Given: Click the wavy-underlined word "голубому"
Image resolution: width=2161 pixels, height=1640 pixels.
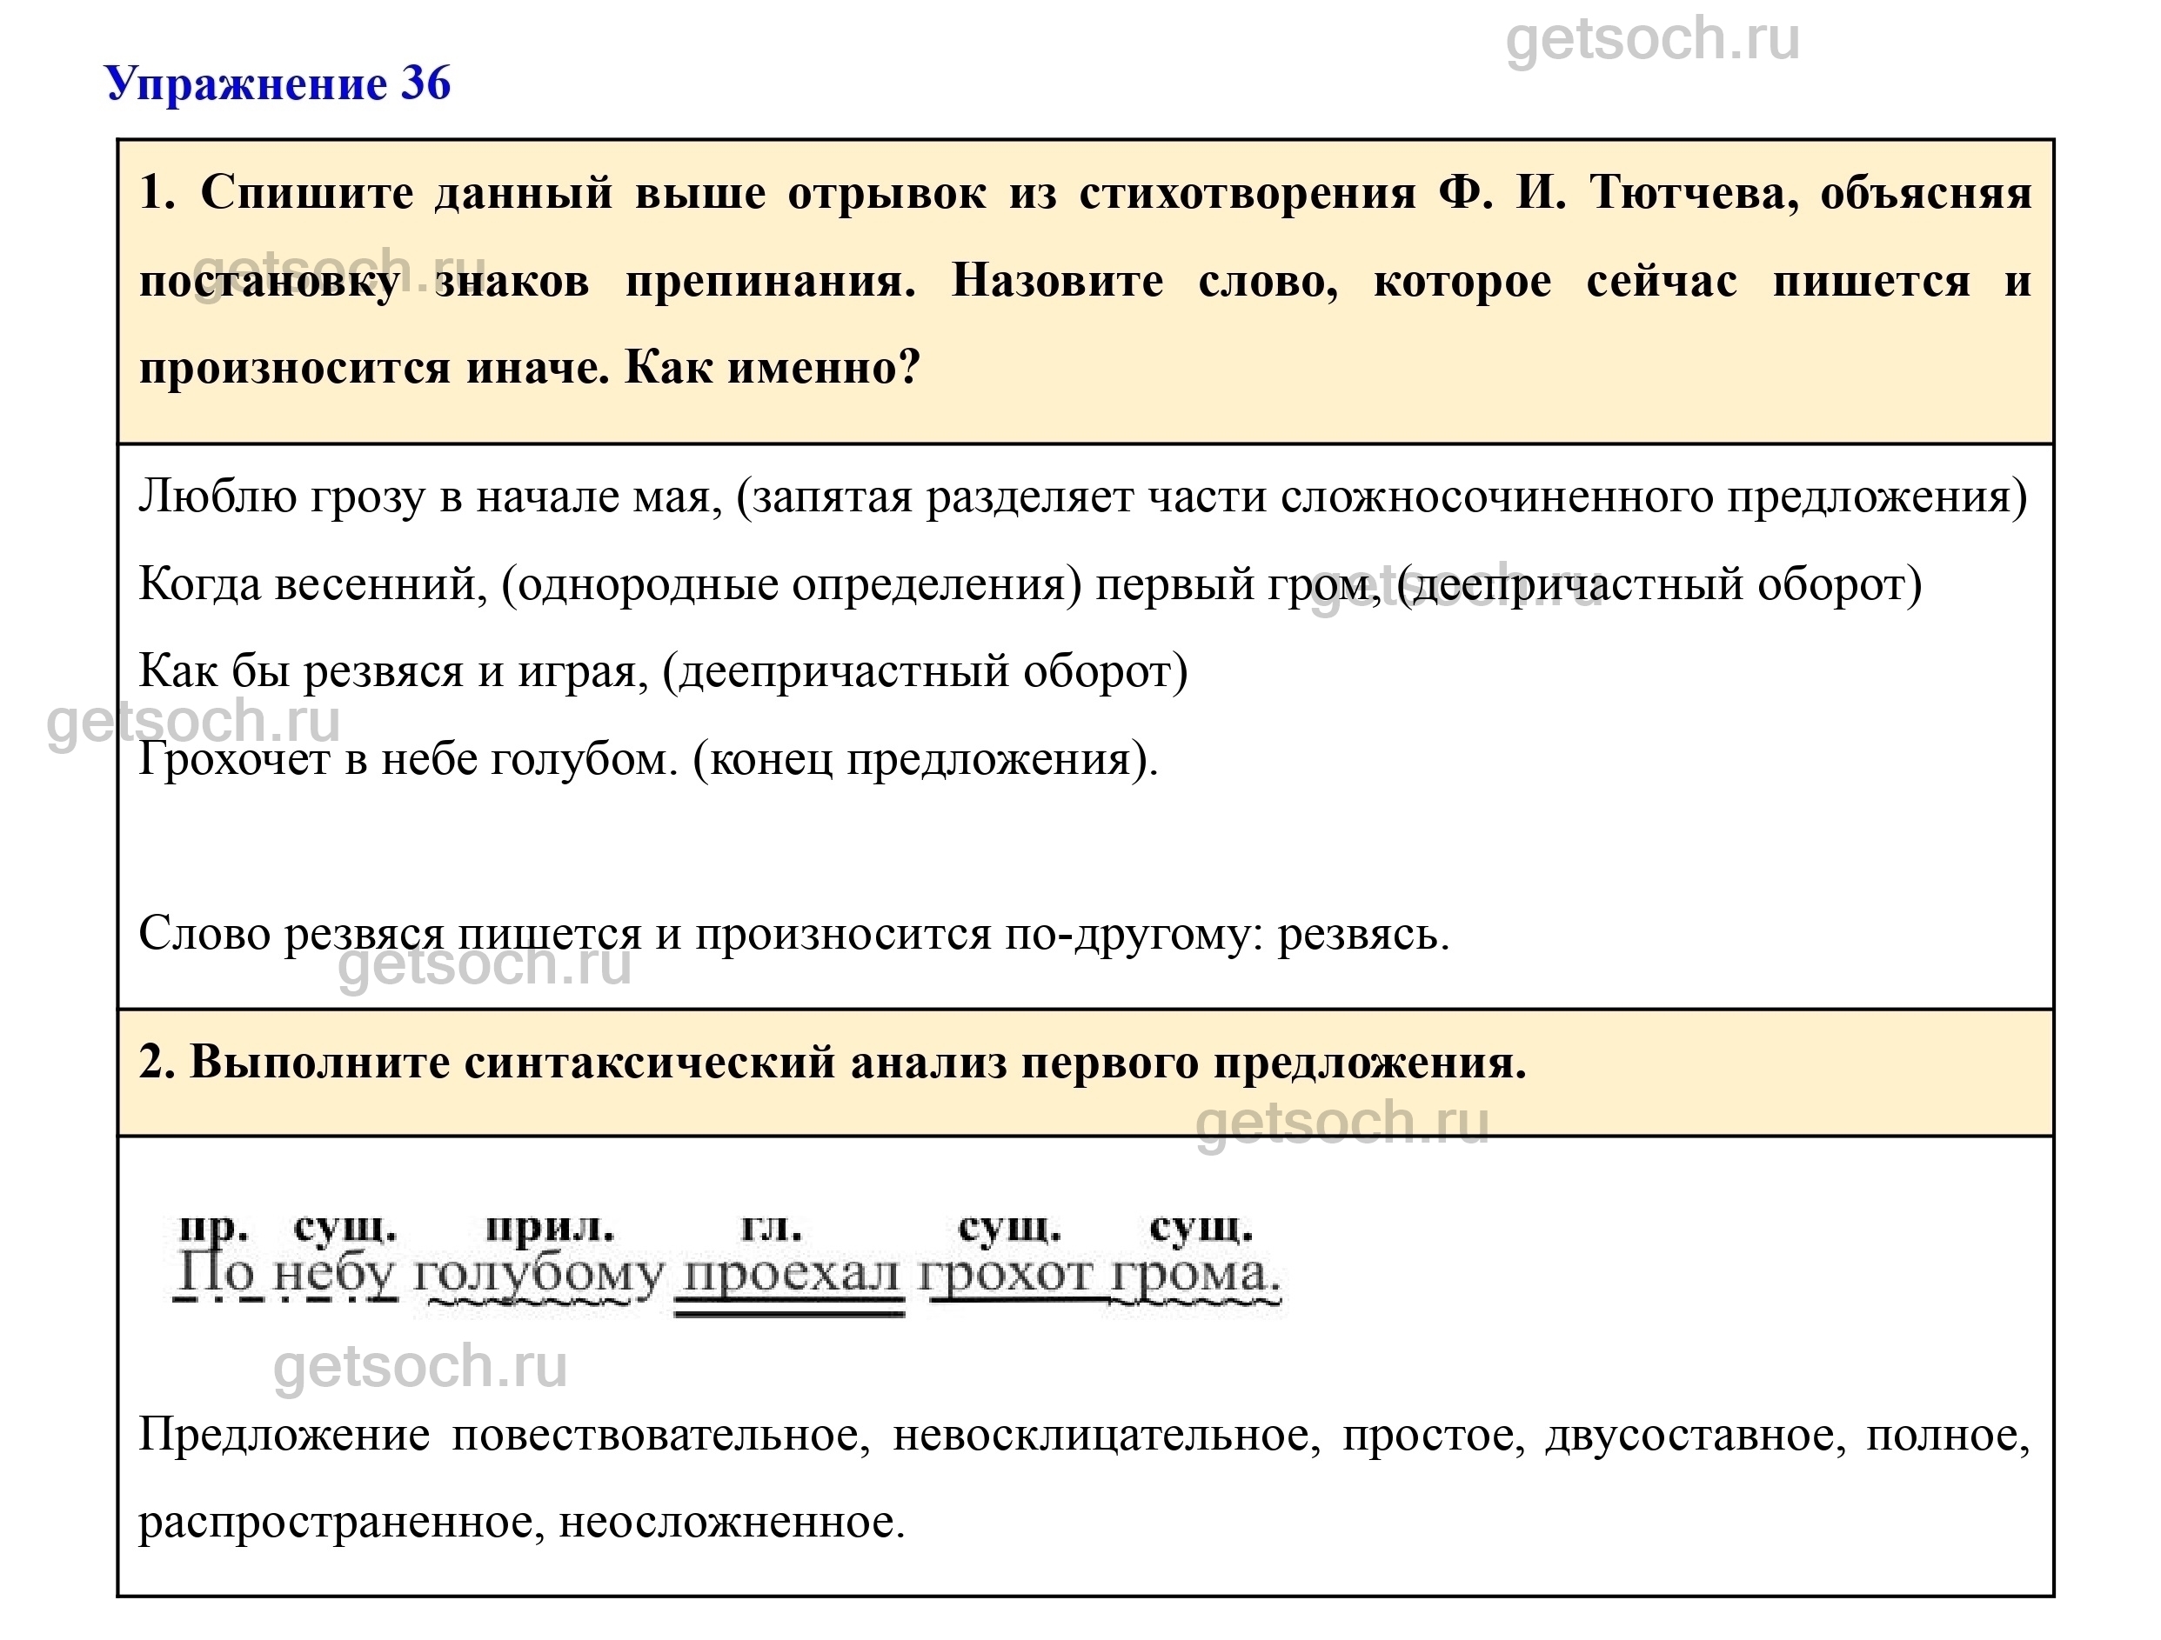Looking at the screenshot, I should (x=539, y=1274).
